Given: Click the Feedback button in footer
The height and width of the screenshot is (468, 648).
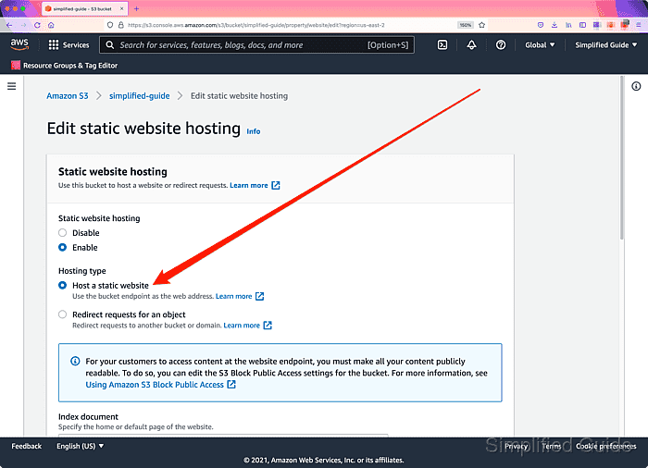Looking at the screenshot, I should click(x=27, y=446).
